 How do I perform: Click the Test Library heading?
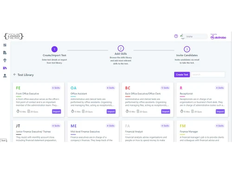(26, 75)
